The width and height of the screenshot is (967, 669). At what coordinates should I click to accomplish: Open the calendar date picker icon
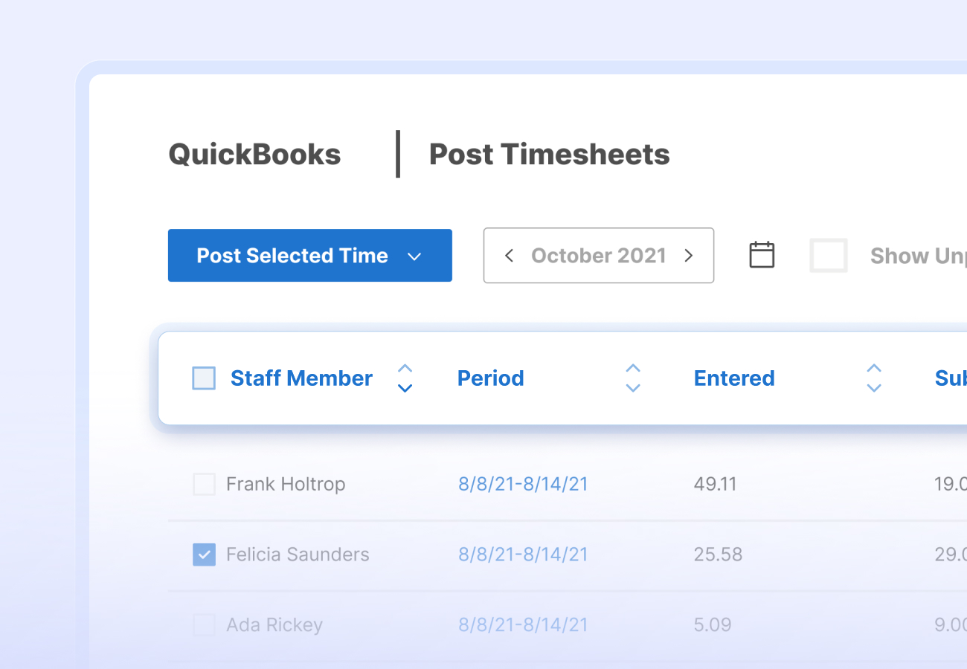point(761,255)
